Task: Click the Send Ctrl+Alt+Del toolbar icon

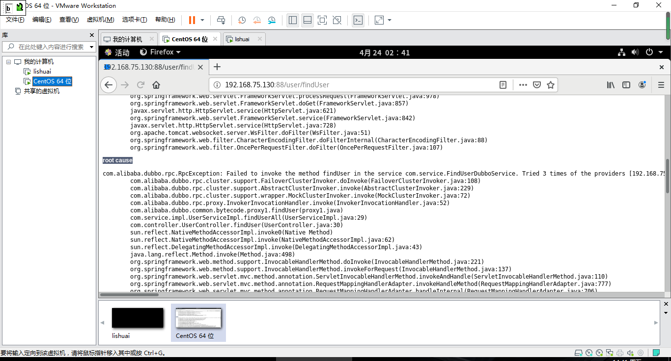Action: pos(221,20)
